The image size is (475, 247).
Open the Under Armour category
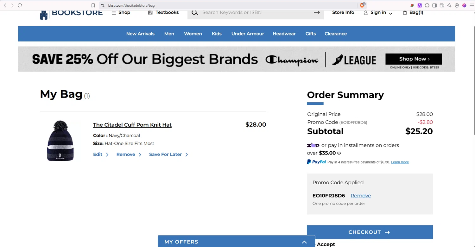coord(248,34)
